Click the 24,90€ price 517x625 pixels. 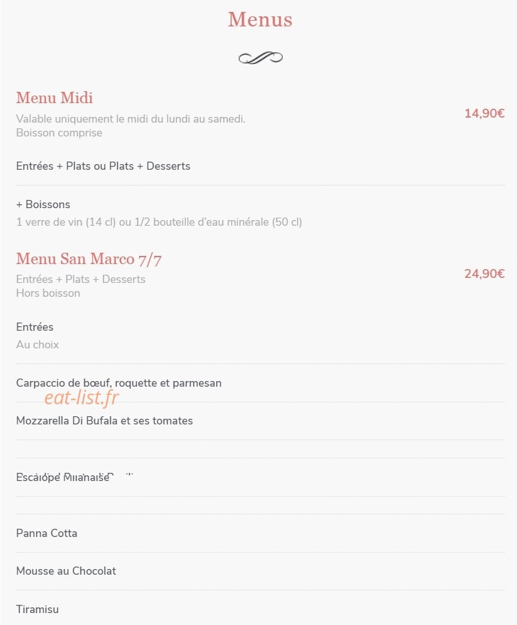point(484,274)
